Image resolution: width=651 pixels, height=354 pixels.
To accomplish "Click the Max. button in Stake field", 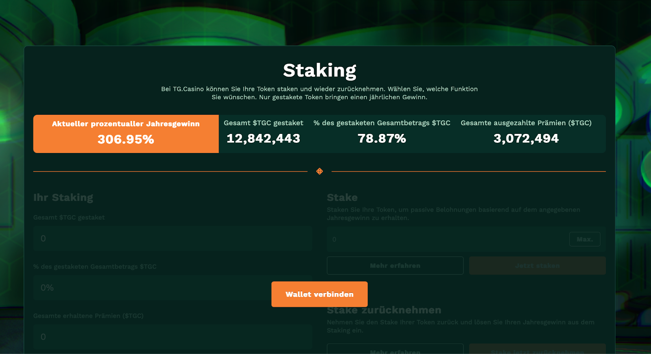I will pos(585,239).
